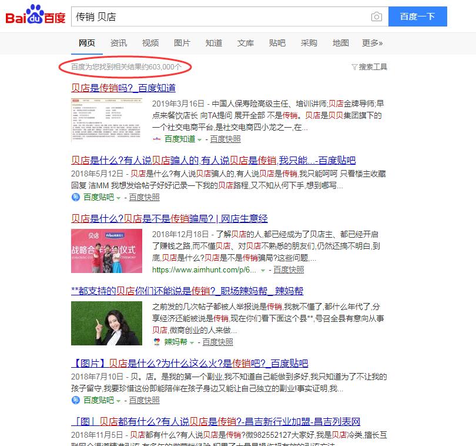
Task: Click the Baidu logo
Action: pyautogui.click(x=35, y=15)
